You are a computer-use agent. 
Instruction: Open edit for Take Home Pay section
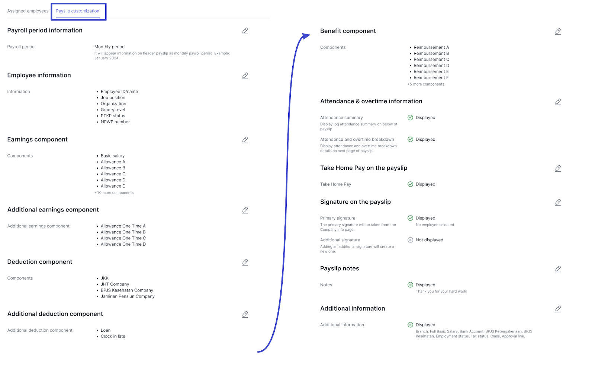(x=558, y=169)
